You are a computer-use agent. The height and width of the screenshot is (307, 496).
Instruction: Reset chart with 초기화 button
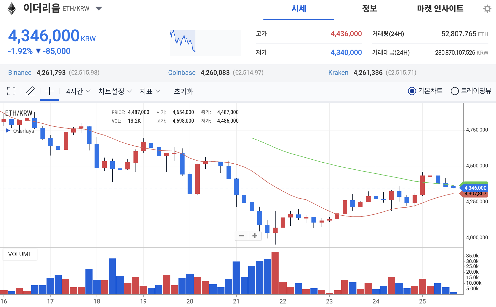[x=185, y=91]
